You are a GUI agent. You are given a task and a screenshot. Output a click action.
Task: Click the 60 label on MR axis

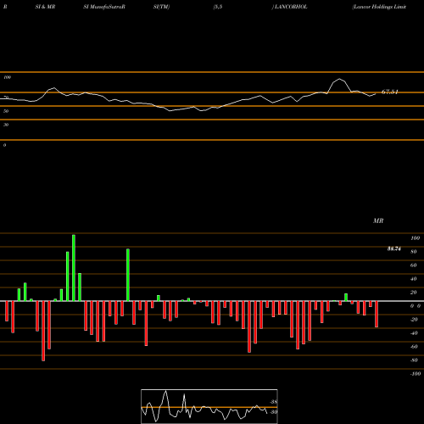pyautogui.click(x=414, y=265)
